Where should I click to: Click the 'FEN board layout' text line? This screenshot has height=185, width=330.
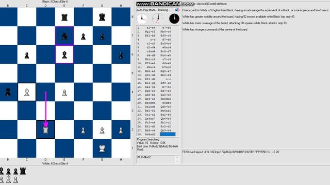click(x=230, y=152)
